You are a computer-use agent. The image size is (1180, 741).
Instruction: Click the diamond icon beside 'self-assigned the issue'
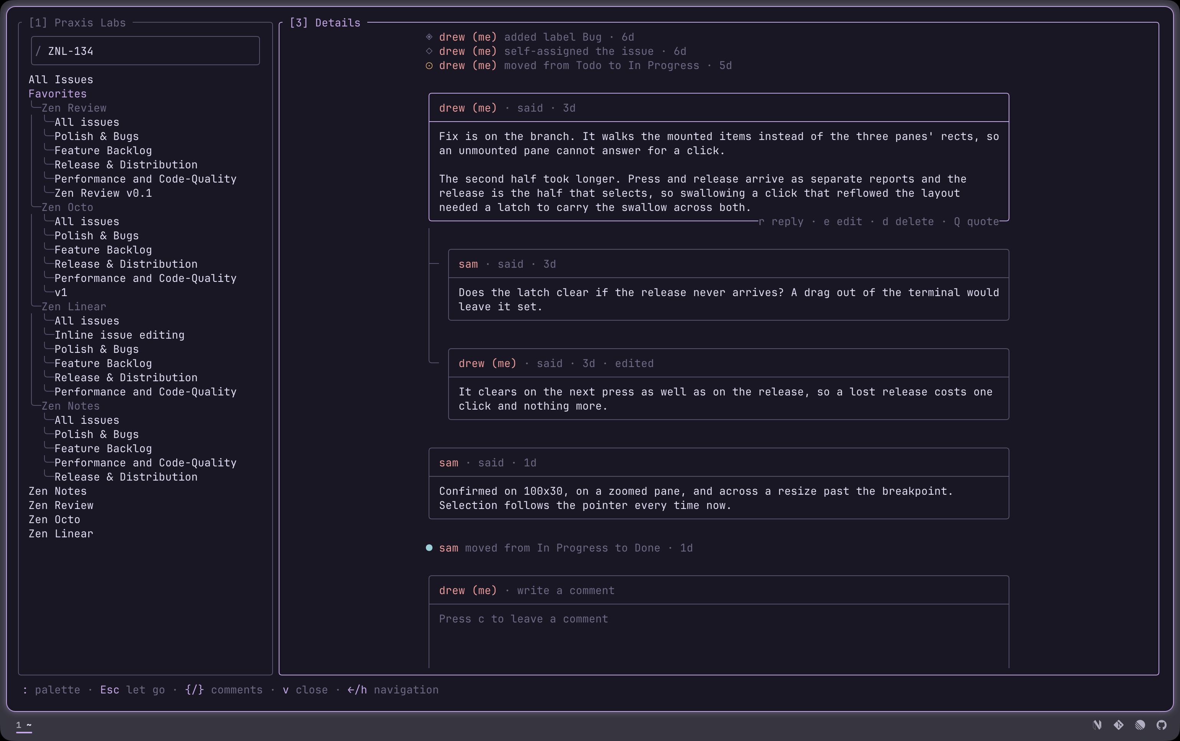point(429,51)
